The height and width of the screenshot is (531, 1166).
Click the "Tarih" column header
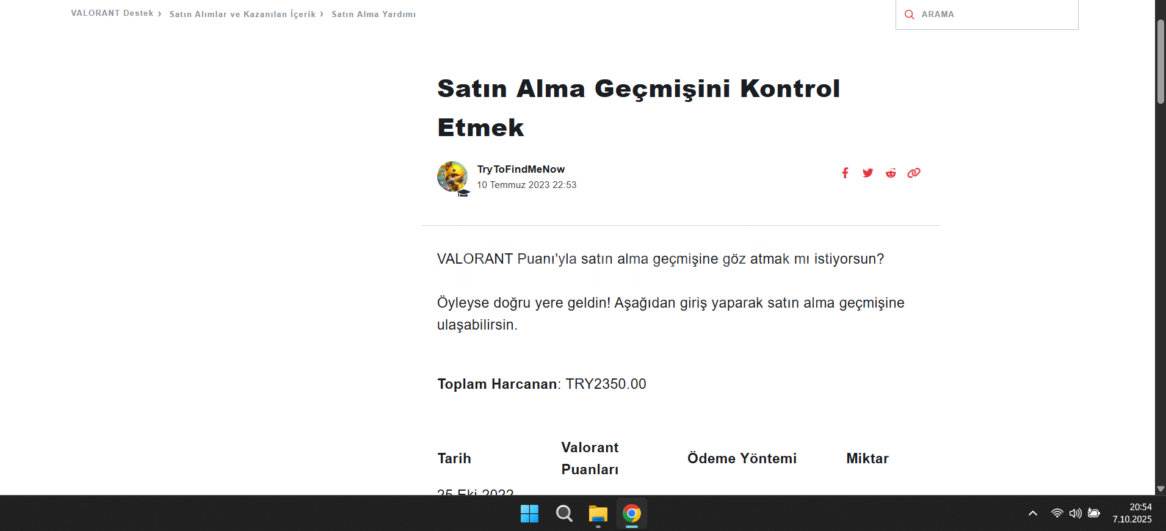454,458
